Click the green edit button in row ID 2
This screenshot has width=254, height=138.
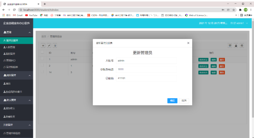(x=214, y=66)
